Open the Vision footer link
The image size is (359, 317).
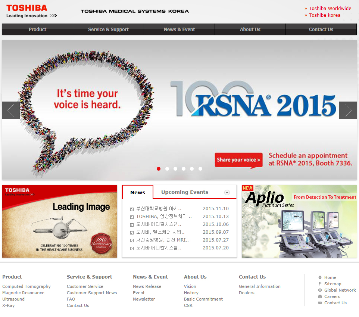tap(190, 286)
